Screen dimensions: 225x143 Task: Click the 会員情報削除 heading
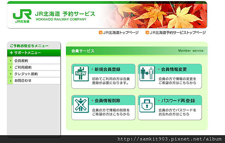[x=107, y=101]
